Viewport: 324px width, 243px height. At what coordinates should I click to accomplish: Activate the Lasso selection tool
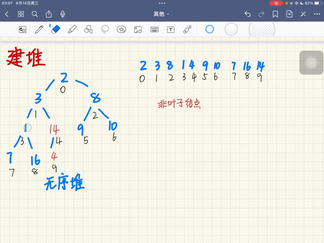[105, 29]
